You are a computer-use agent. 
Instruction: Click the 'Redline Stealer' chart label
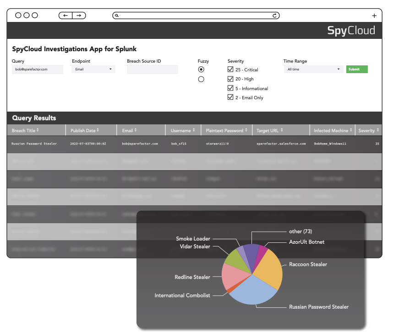coord(192,277)
